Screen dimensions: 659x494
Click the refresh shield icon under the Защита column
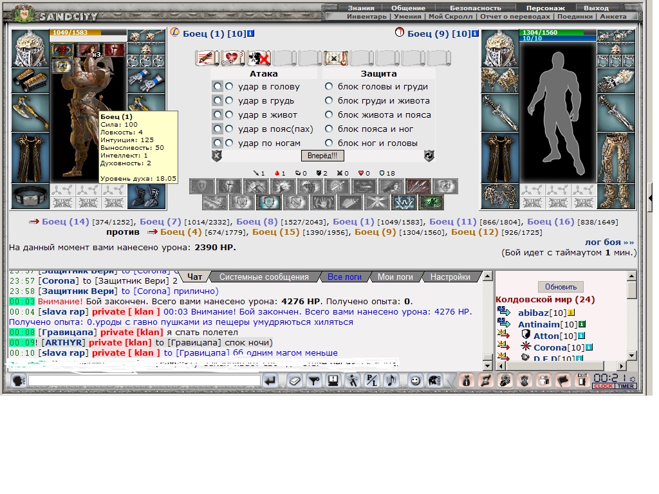(x=429, y=156)
